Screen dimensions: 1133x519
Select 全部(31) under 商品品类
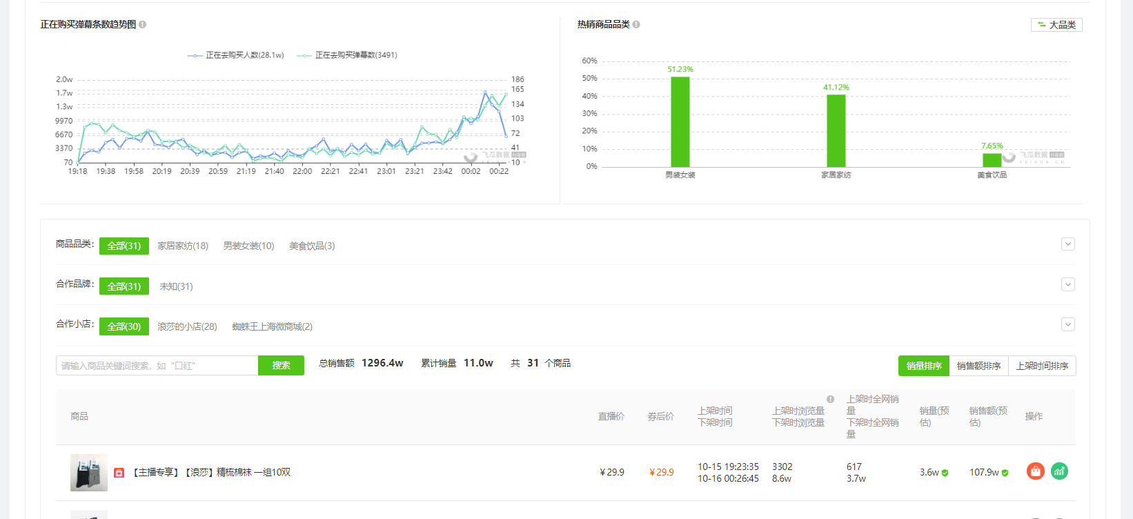124,246
